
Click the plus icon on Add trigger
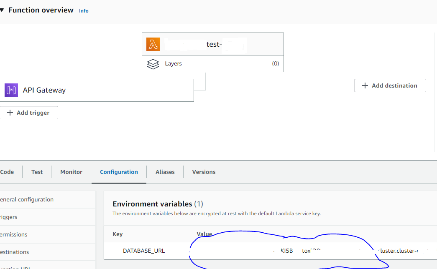[10, 112]
